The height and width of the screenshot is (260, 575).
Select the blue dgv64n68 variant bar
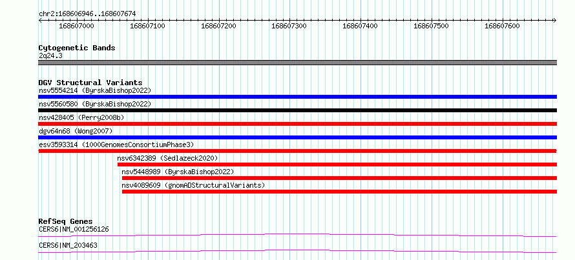(x=297, y=137)
